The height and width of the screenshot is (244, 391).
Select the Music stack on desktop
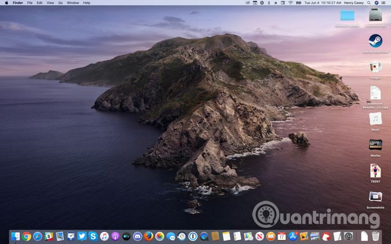click(375, 119)
